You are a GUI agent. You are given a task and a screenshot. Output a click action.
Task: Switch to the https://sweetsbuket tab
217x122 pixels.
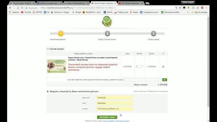[x=76, y=3]
